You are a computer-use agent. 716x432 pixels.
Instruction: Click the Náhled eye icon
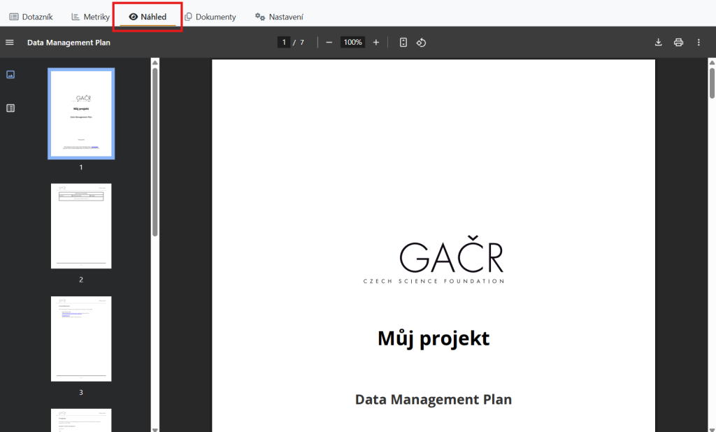click(134, 17)
